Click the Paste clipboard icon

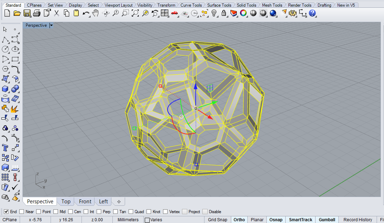point(76,13)
